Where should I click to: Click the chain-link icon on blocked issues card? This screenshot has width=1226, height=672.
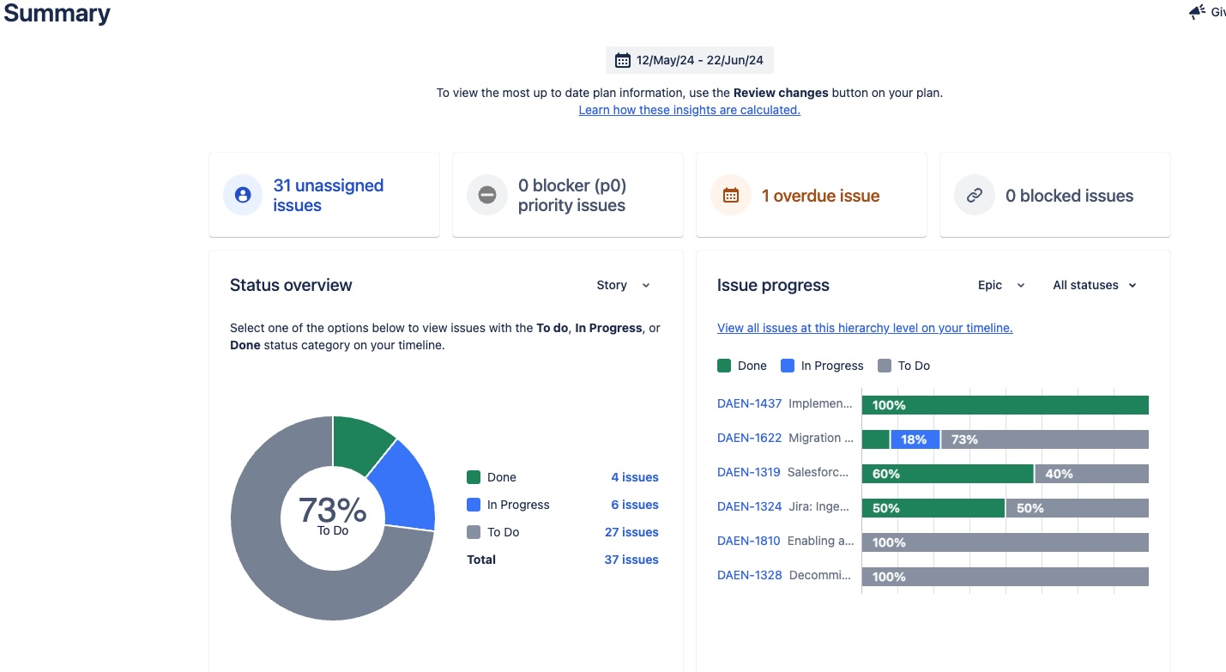[974, 195]
